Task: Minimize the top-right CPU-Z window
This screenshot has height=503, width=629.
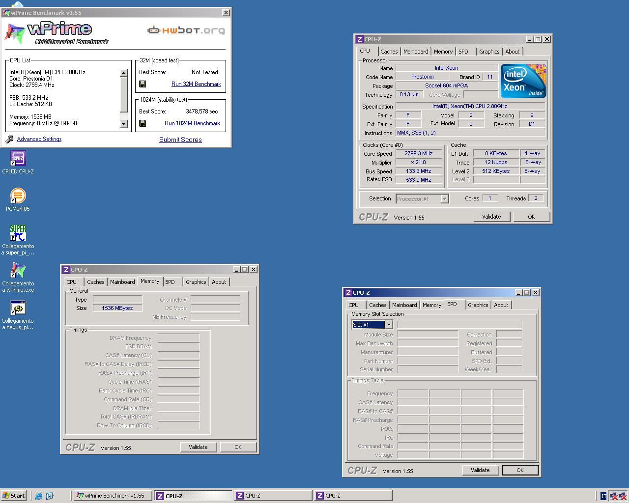Action: 530,39
